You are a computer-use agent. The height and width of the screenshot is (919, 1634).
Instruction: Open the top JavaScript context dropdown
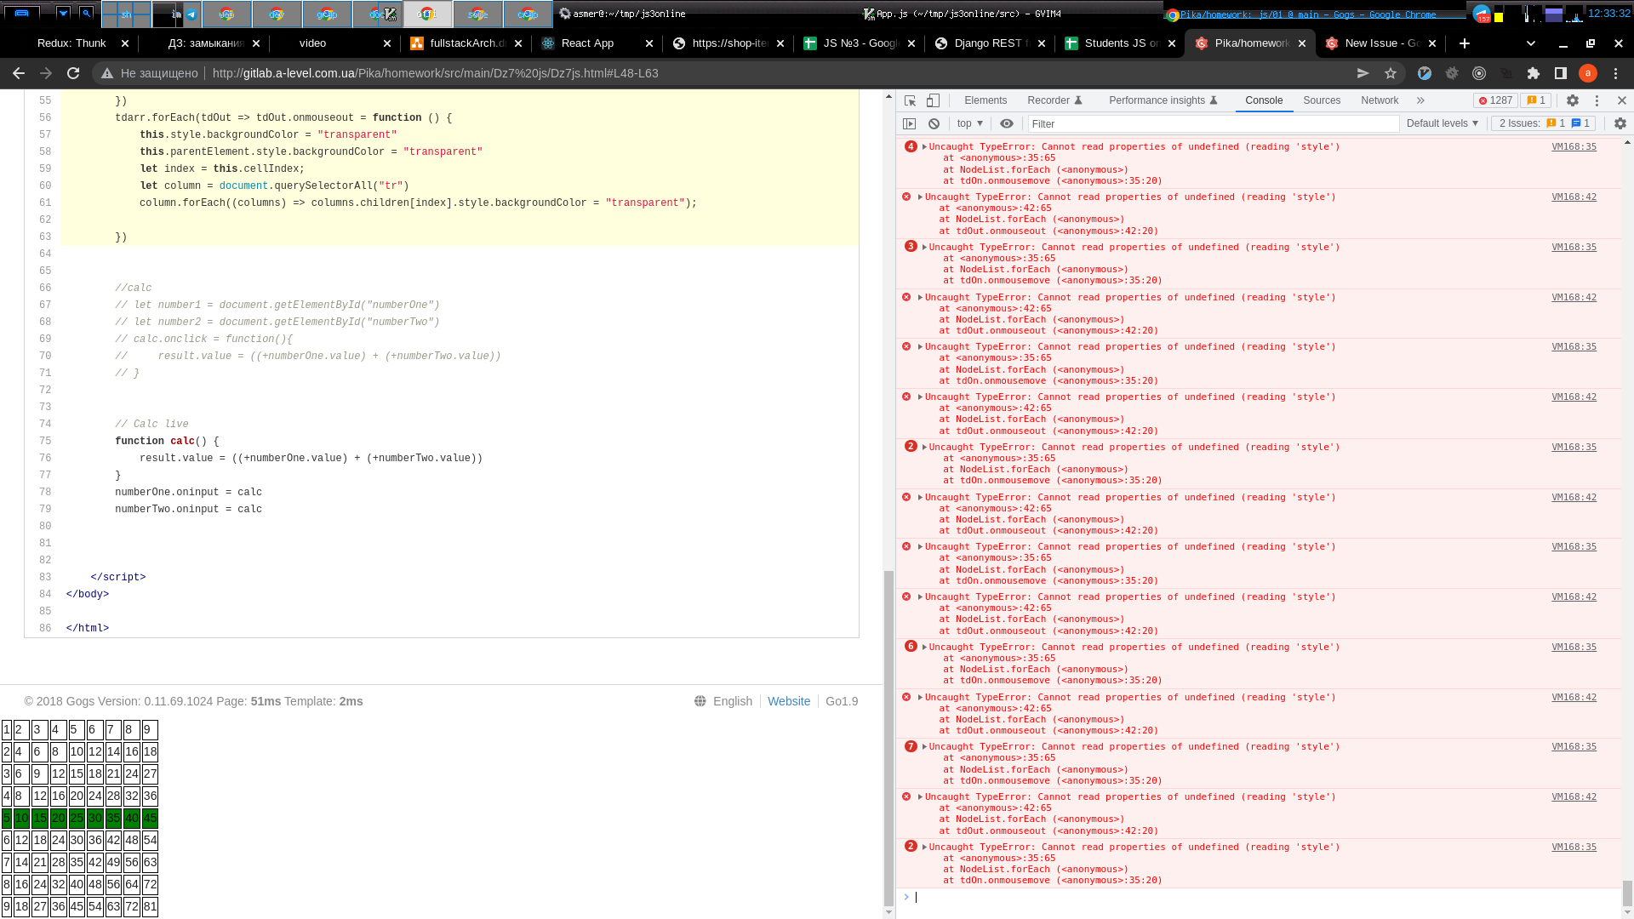click(x=970, y=123)
